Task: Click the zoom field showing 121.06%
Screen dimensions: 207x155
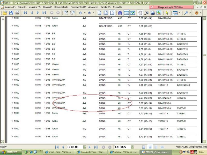Action: coord(122,147)
